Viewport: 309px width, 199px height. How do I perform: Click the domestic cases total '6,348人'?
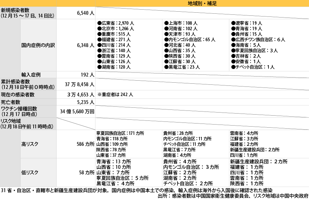click(85, 45)
